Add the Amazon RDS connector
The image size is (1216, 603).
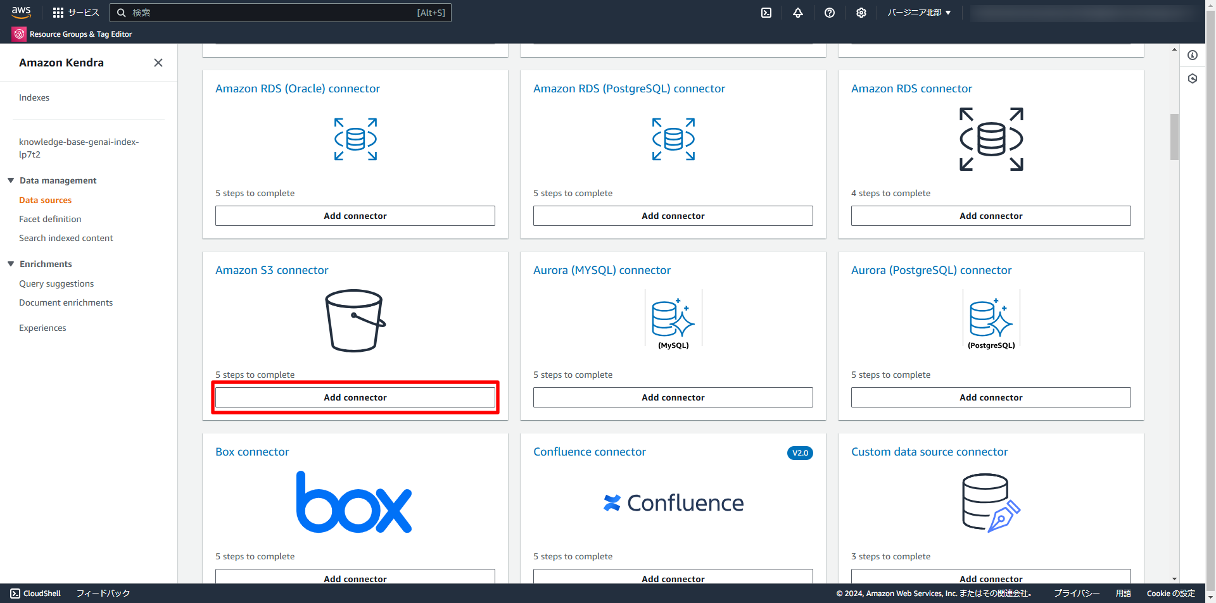[991, 216]
